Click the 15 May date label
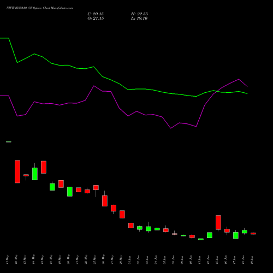Image resolution: width=273 pixels, height=273 pixels. [x=42, y=260]
